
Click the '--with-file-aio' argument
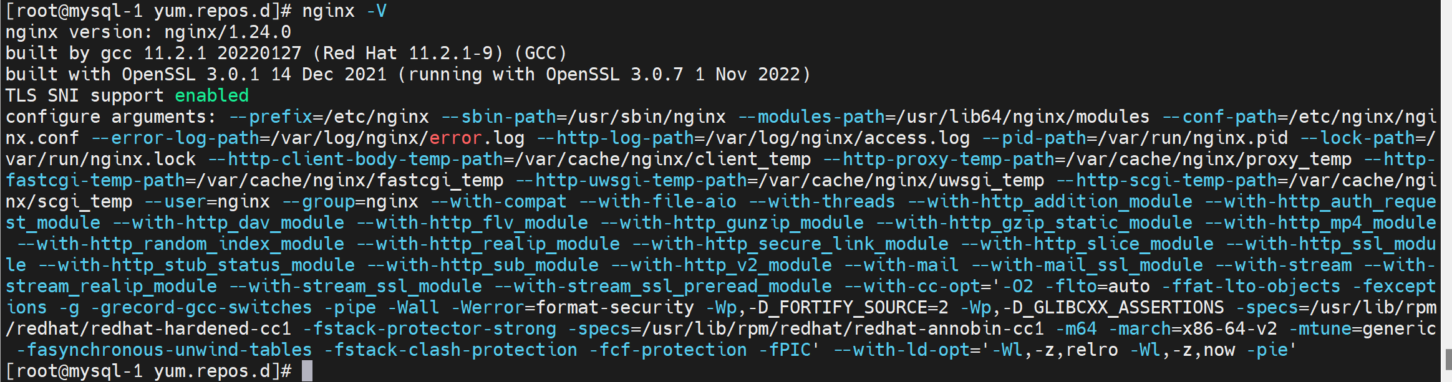[x=657, y=201]
